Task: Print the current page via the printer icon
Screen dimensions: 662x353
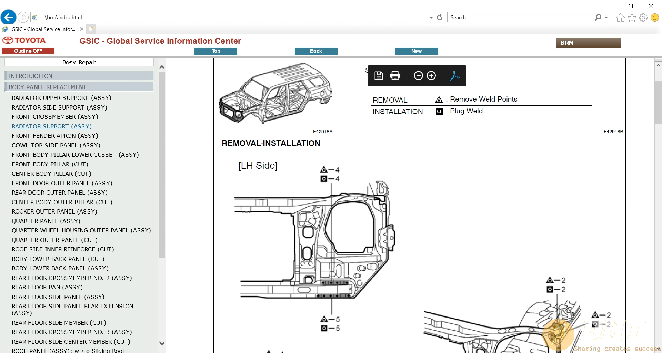Action: (395, 75)
